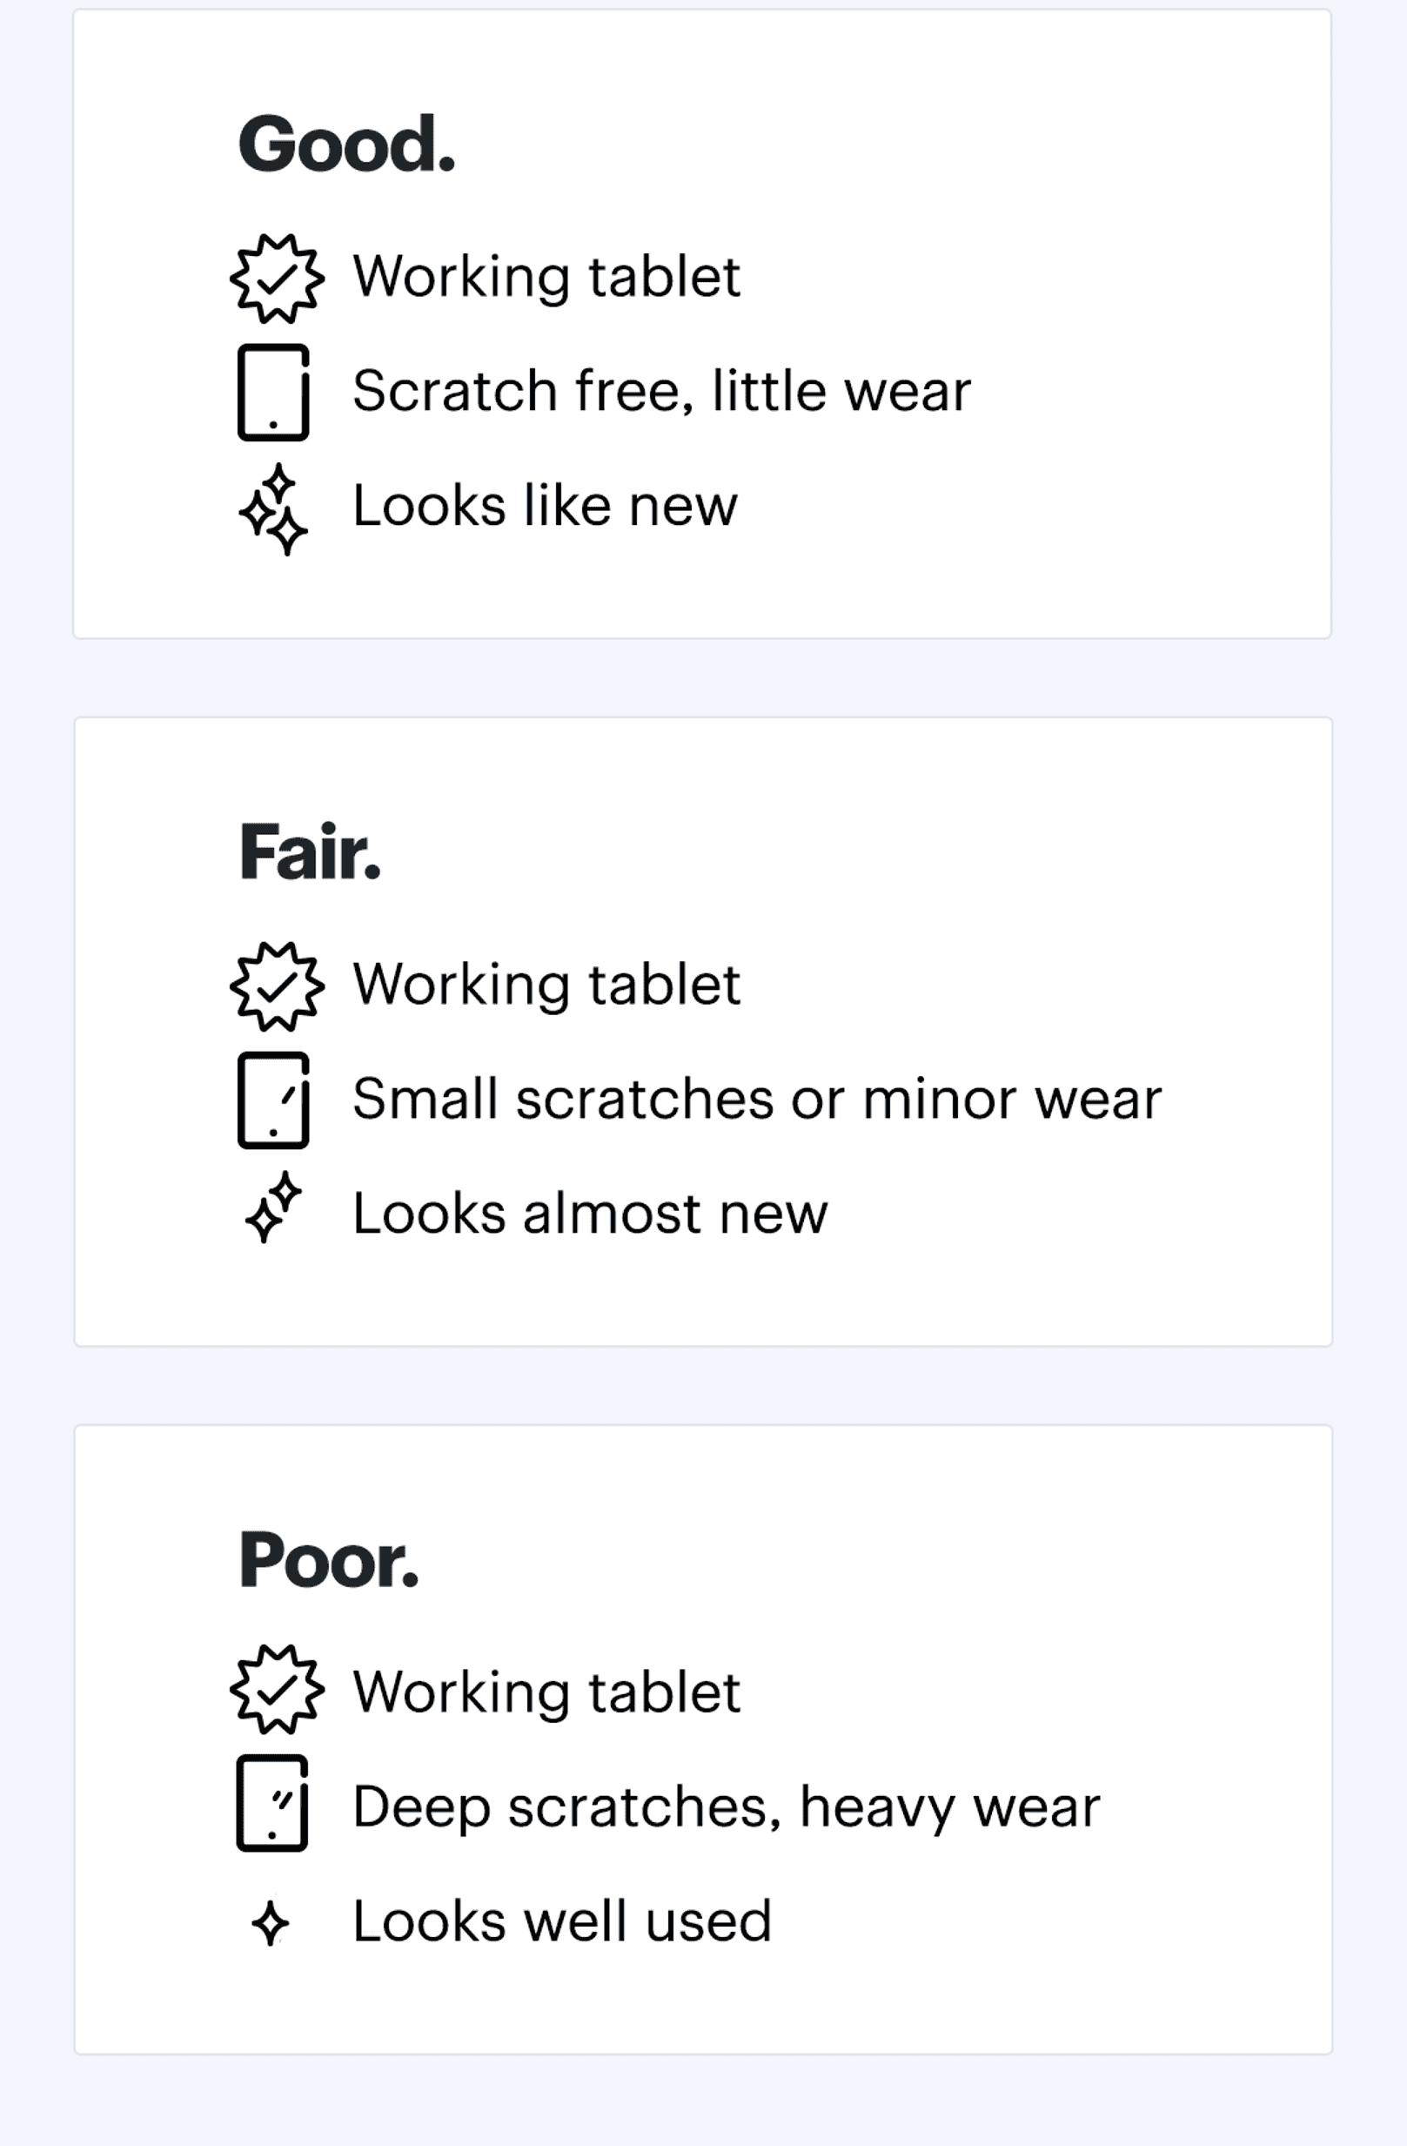1407x2146 pixels.
Task: Click the single sparkle icon beside Looks well used
Action: 271,1921
